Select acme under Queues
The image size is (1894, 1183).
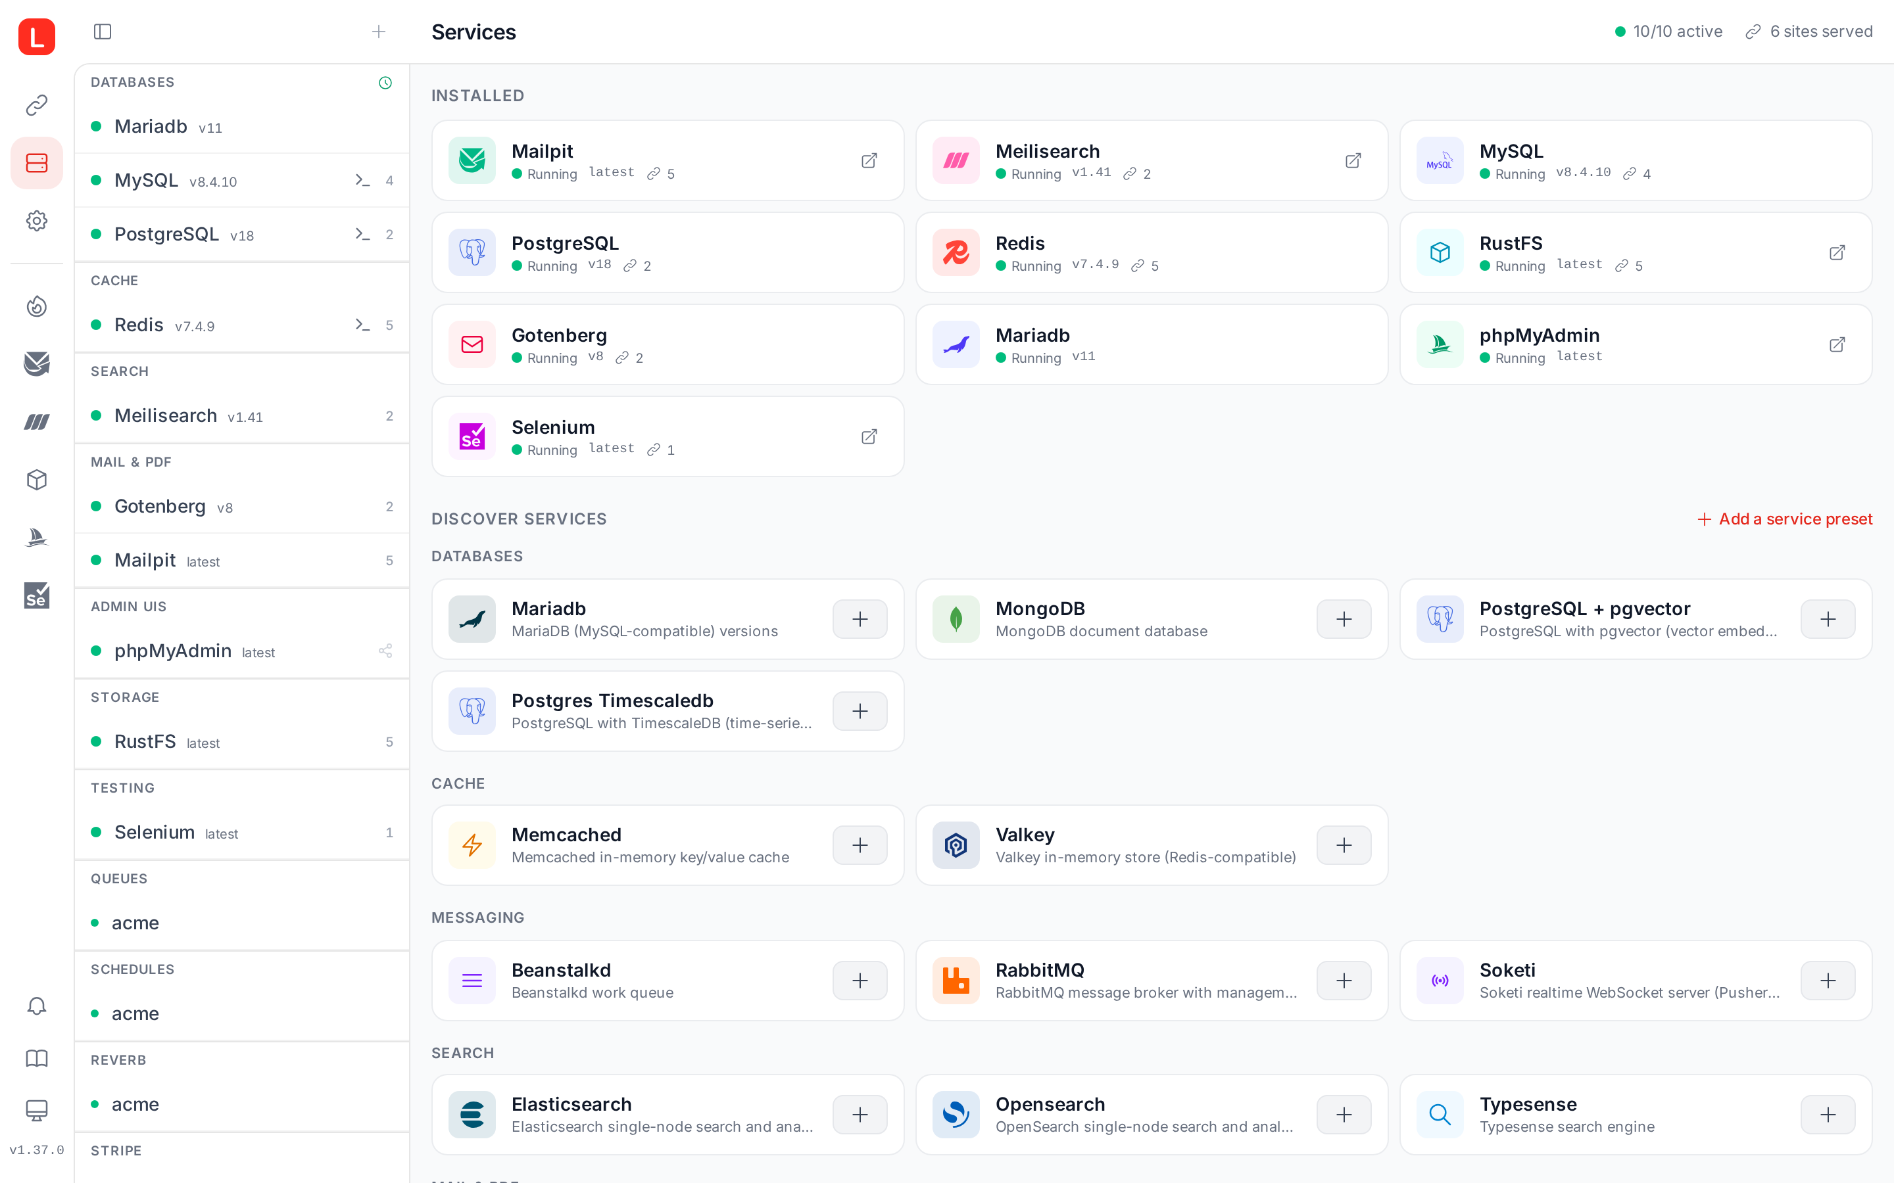coord(242,923)
